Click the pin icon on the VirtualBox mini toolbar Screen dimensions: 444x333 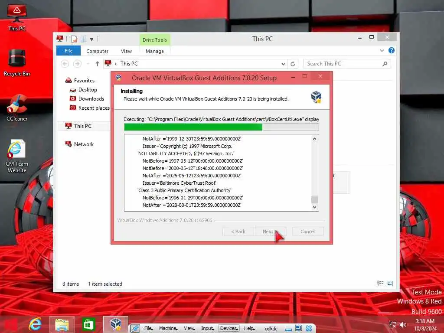(135, 329)
